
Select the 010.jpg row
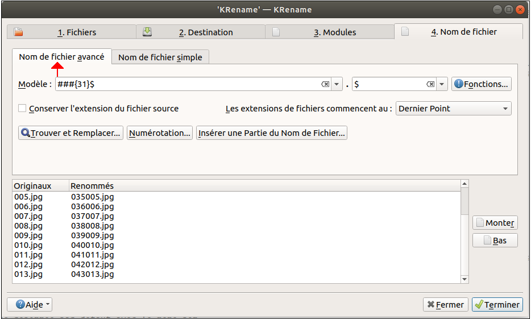237,245
